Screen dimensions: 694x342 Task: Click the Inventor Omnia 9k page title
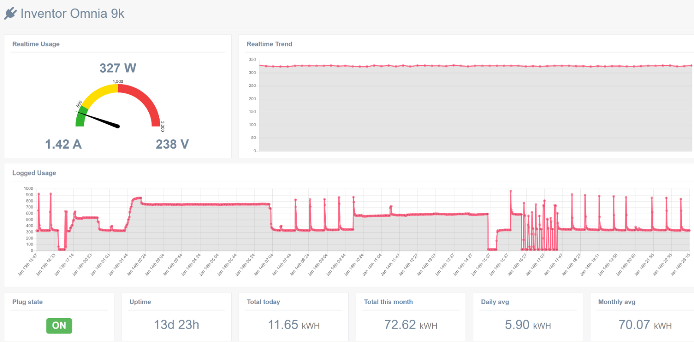click(72, 13)
